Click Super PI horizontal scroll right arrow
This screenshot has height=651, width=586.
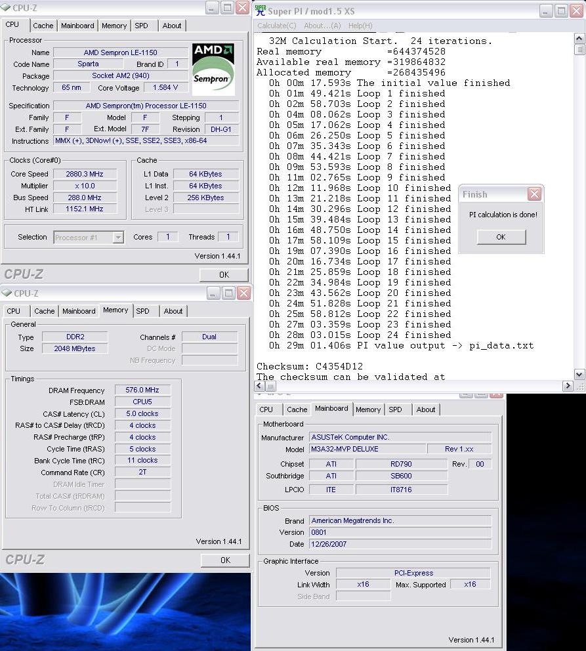pyautogui.click(x=568, y=386)
